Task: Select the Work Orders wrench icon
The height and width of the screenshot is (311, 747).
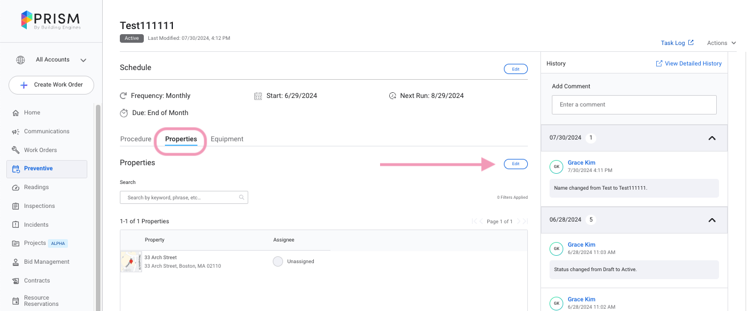Action: [16, 150]
